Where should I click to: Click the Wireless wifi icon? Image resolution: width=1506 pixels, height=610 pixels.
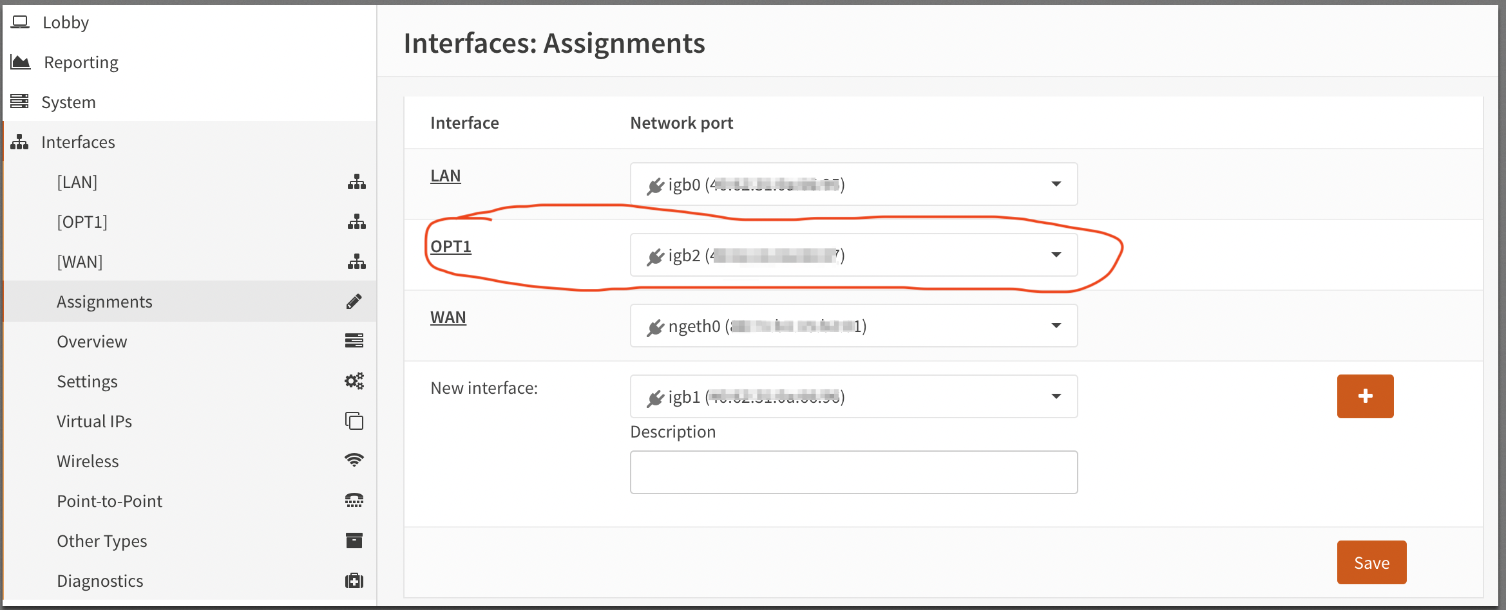(x=354, y=460)
